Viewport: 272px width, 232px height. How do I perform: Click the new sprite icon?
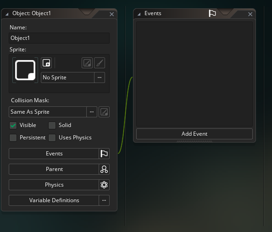point(46,63)
